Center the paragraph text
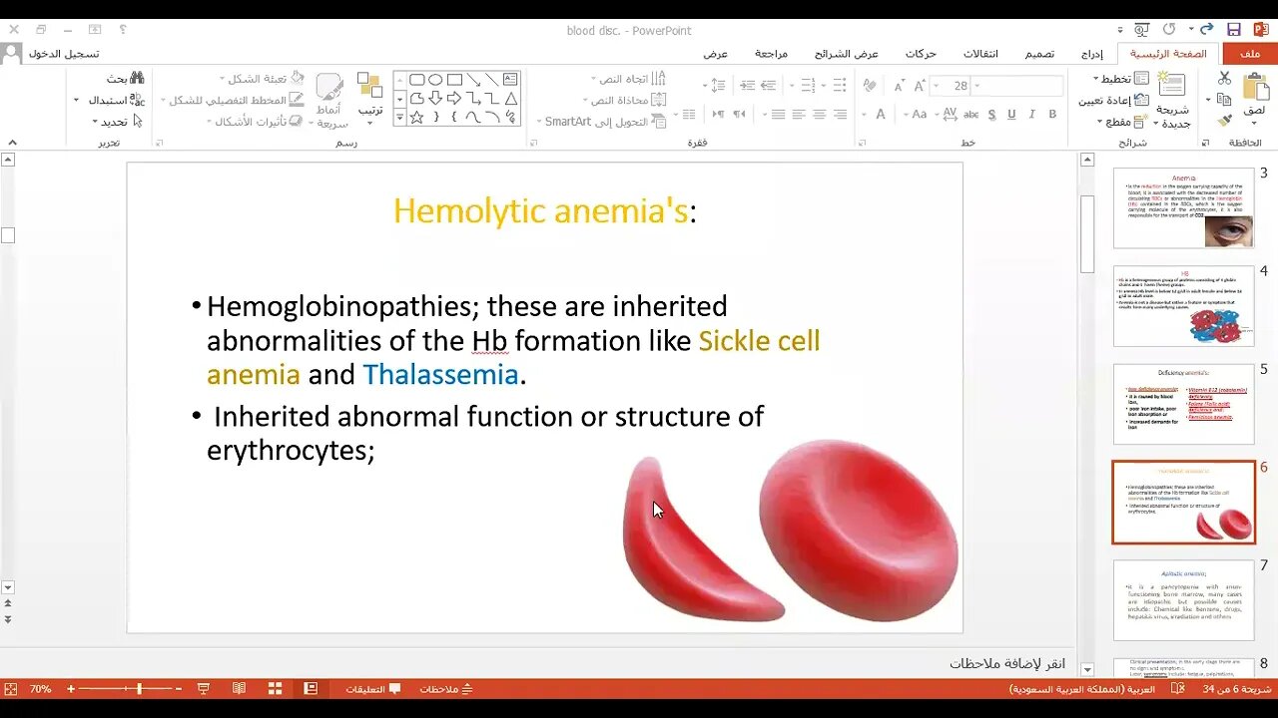This screenshot has width=1278, height=718. [x=819, y=115]
